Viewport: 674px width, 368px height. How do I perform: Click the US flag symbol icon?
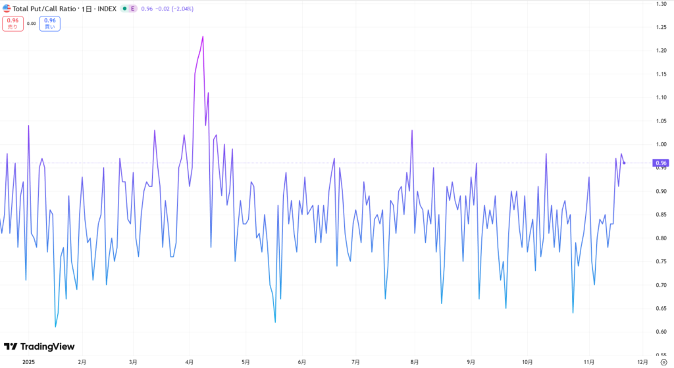tap(7, 9)
